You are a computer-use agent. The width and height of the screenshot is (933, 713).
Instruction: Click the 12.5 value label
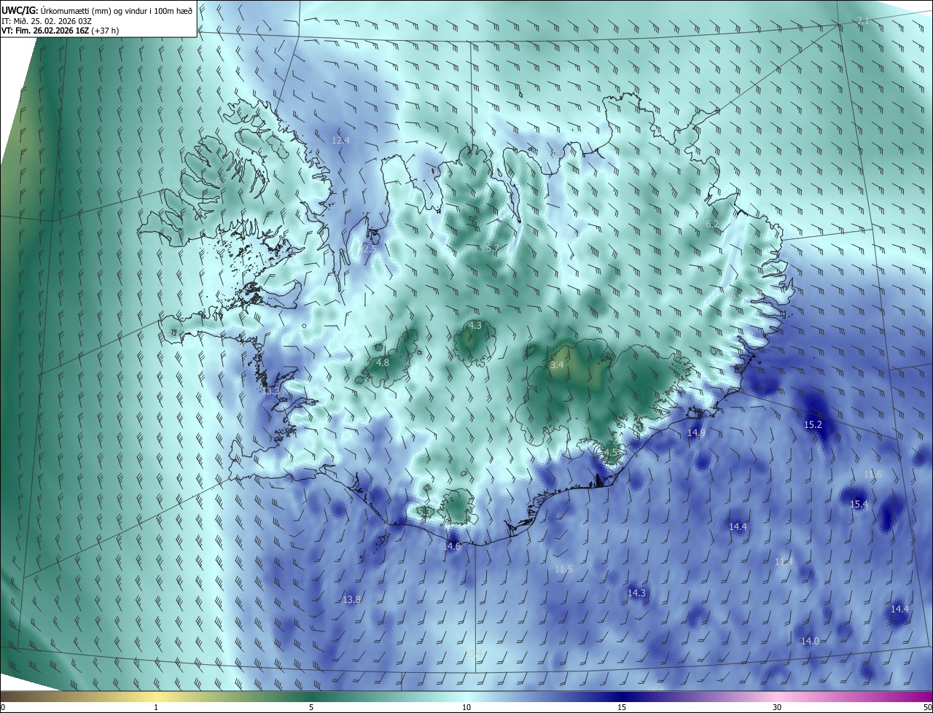click(370, 249)
